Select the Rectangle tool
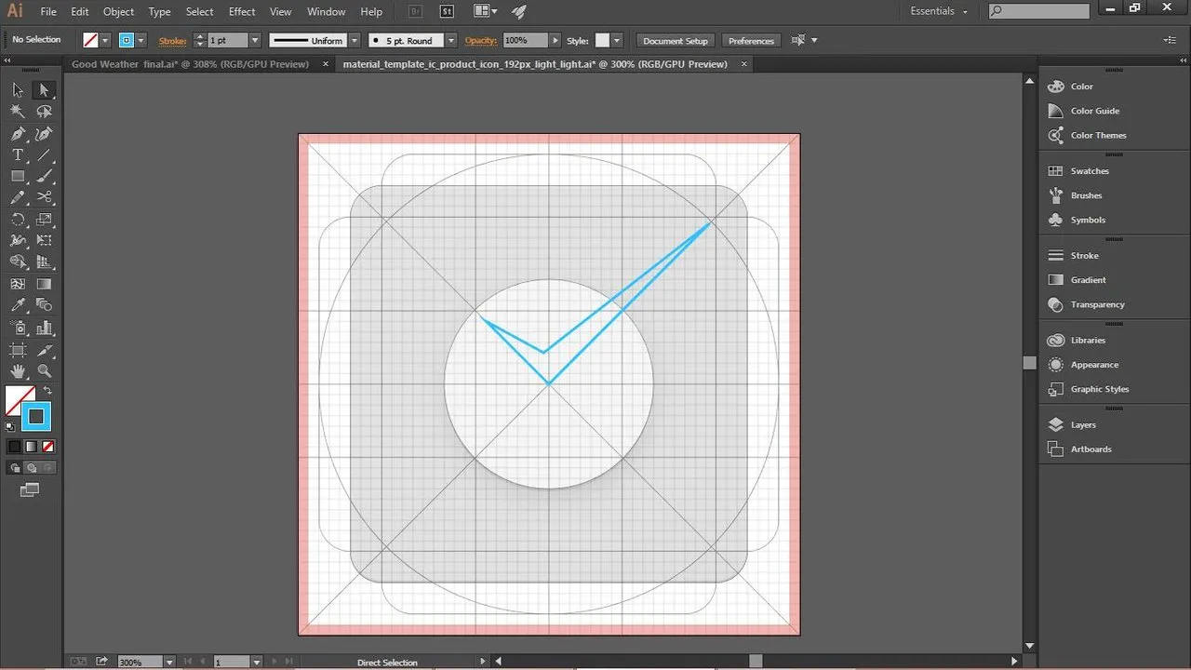Screen dimensions: 1191x670 point(18,176)
